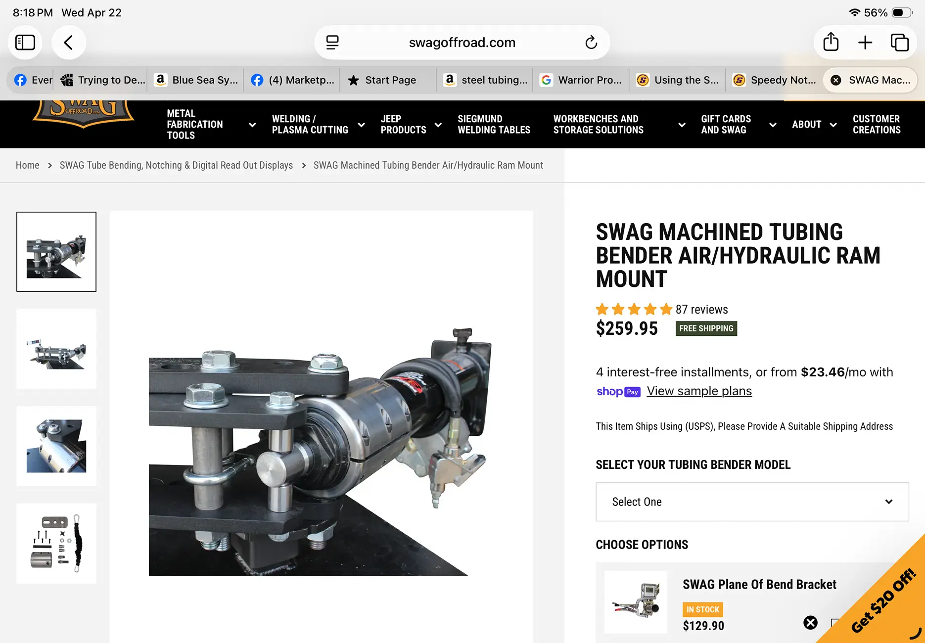Expand Metal Fabrication Tools chevron

coord(252,125)
